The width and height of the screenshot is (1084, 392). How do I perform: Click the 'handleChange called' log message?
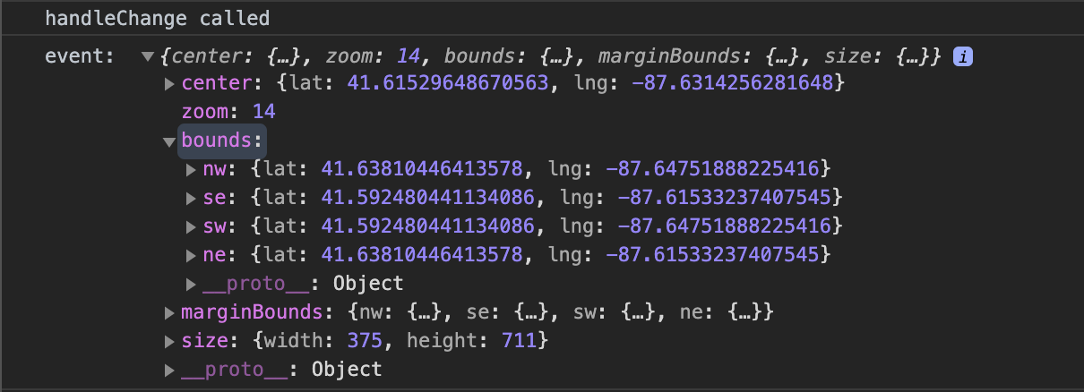157,18
